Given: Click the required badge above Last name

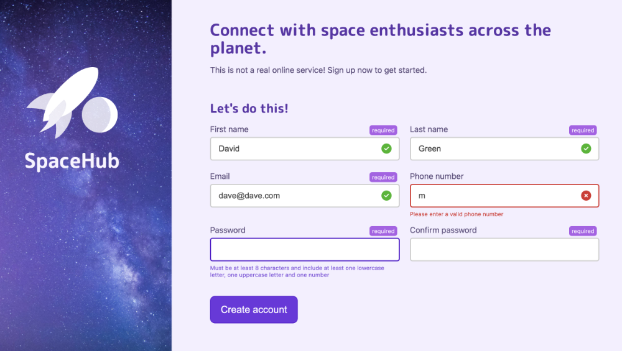Looking at the screenshot, I should tap(583, 130).
